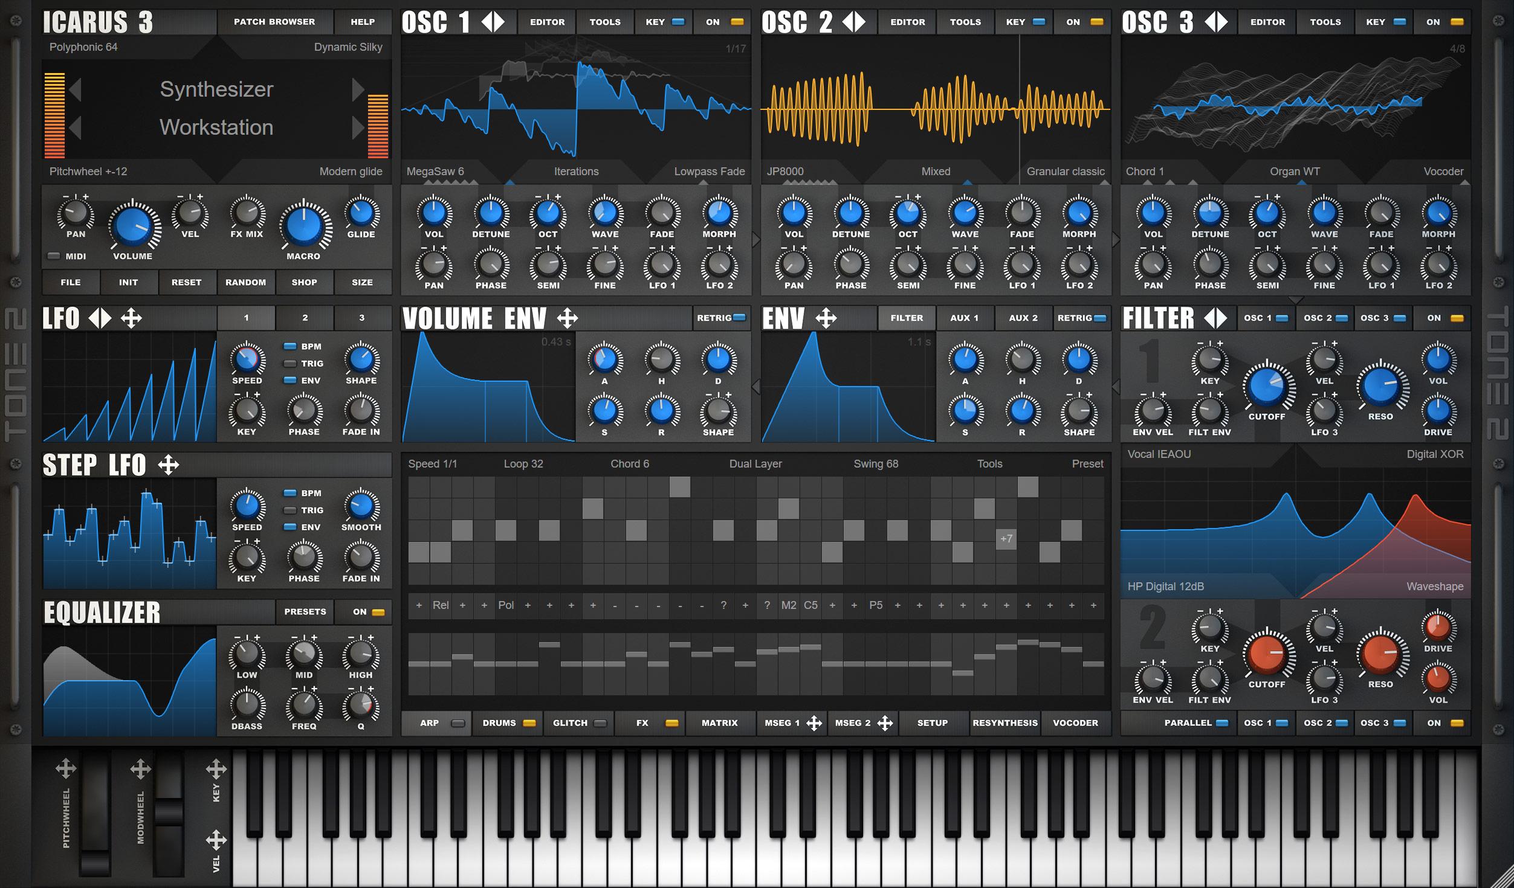Viewport: 1514px width, 888px height.
Task: Open OSC 1 MegaSaw 6 unison dropdown
Action: [435, 172]
